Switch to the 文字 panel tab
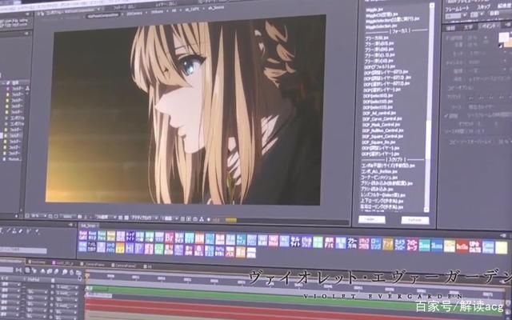 470,27
